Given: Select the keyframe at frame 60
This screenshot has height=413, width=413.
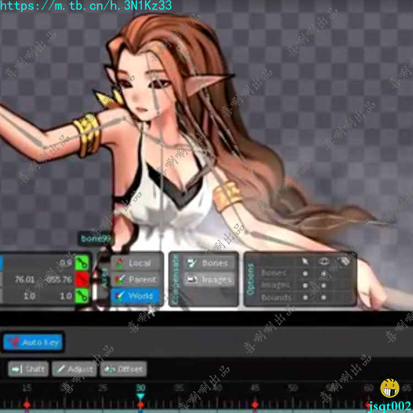Looking at the screenshot, I should 369,405.
